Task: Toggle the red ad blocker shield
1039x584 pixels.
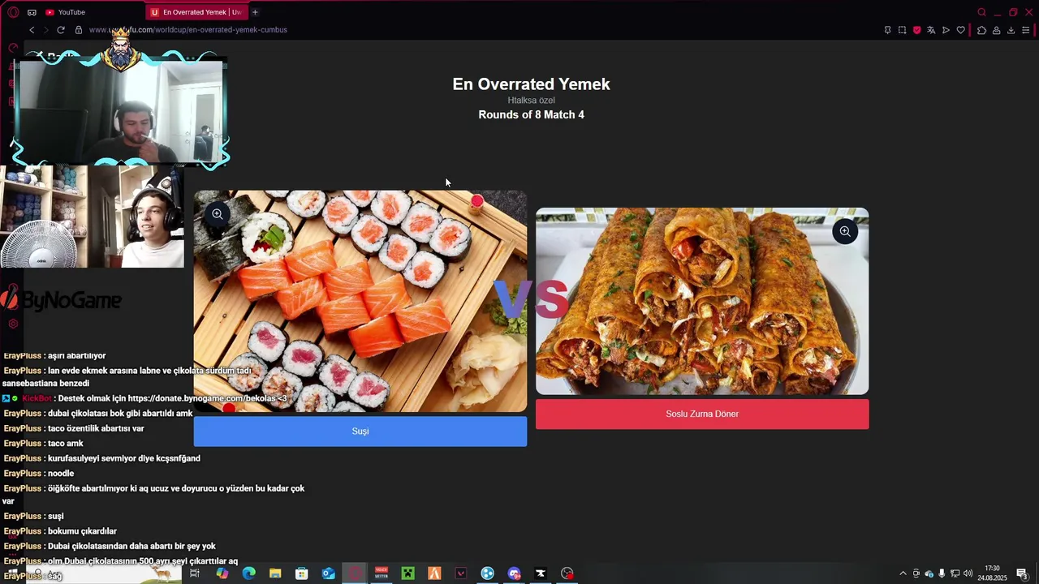Action: (x=916, y=30)
